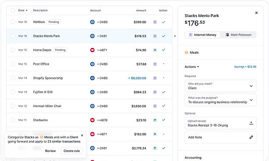Click account icon in Herman Miller Chair row
The height and width of the screenshot is (161, 269).
92,106
